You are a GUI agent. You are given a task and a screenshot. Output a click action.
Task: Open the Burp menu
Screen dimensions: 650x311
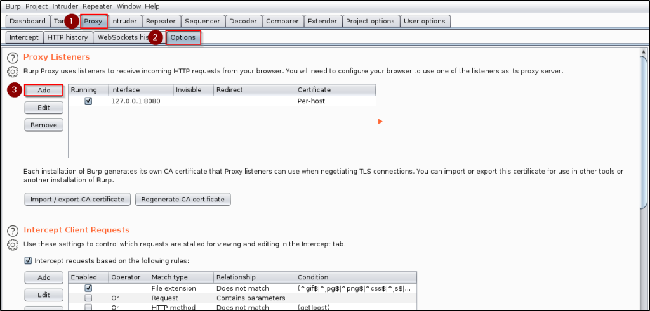tap(13, 6)
